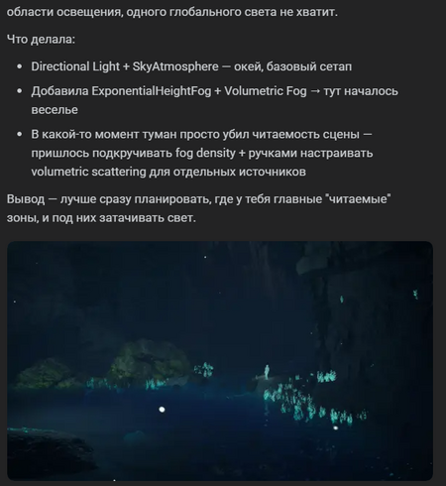Click the 'Directional Light' text

click(x=75, y=66)
